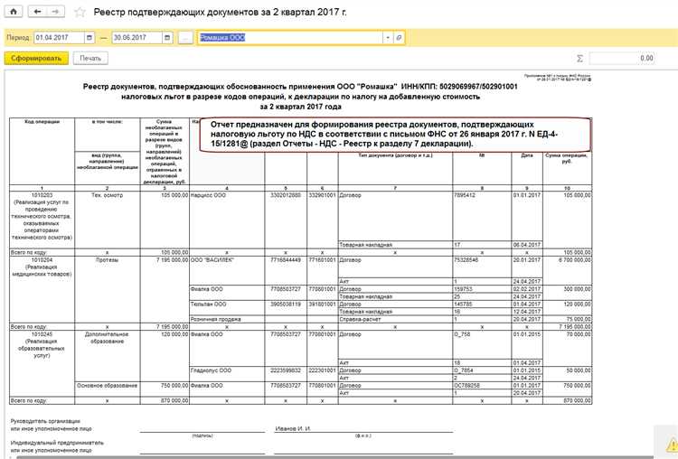Select the Основное образование cell
This screenshot has height=459, width=678.
(108, 389)
